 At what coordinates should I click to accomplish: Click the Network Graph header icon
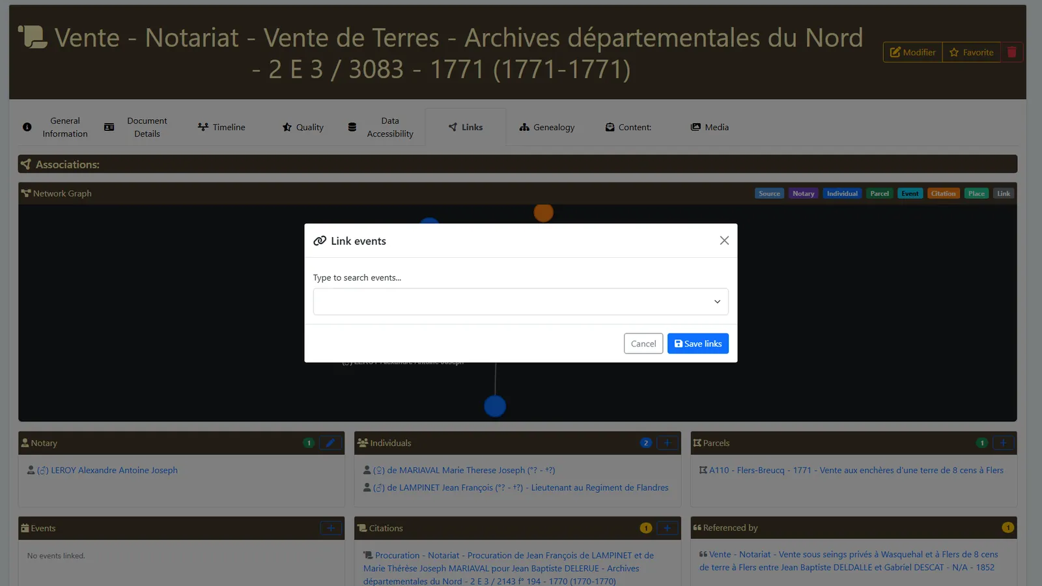pos(26,193)
